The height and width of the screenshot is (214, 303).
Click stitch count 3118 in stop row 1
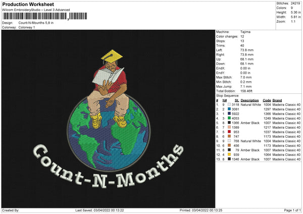click(235, 104)
